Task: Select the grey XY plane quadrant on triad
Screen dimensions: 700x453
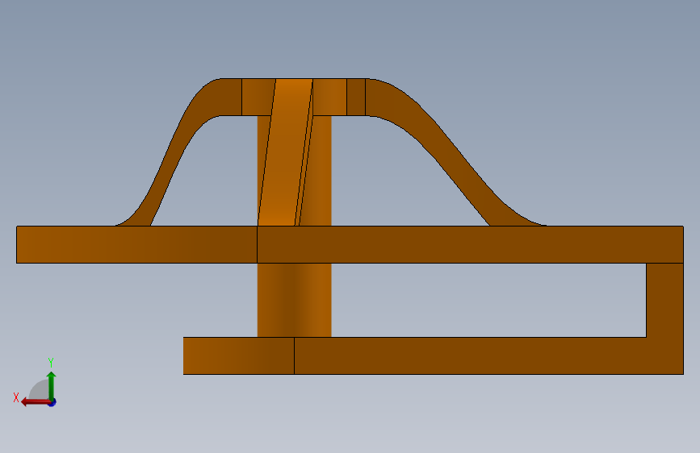Action: click(x=40, y=389)
